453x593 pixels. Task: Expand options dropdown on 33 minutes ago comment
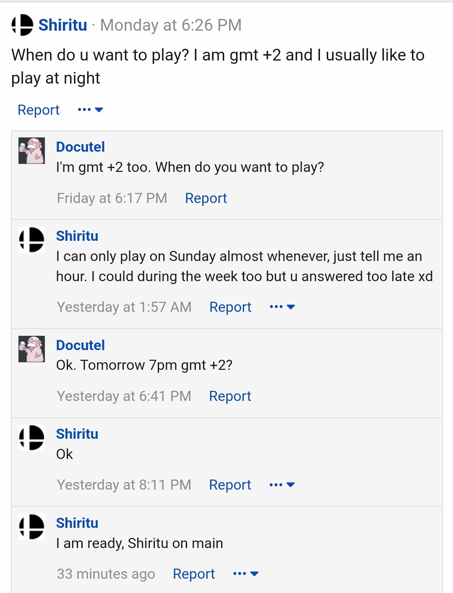click(x=246, y=574)
